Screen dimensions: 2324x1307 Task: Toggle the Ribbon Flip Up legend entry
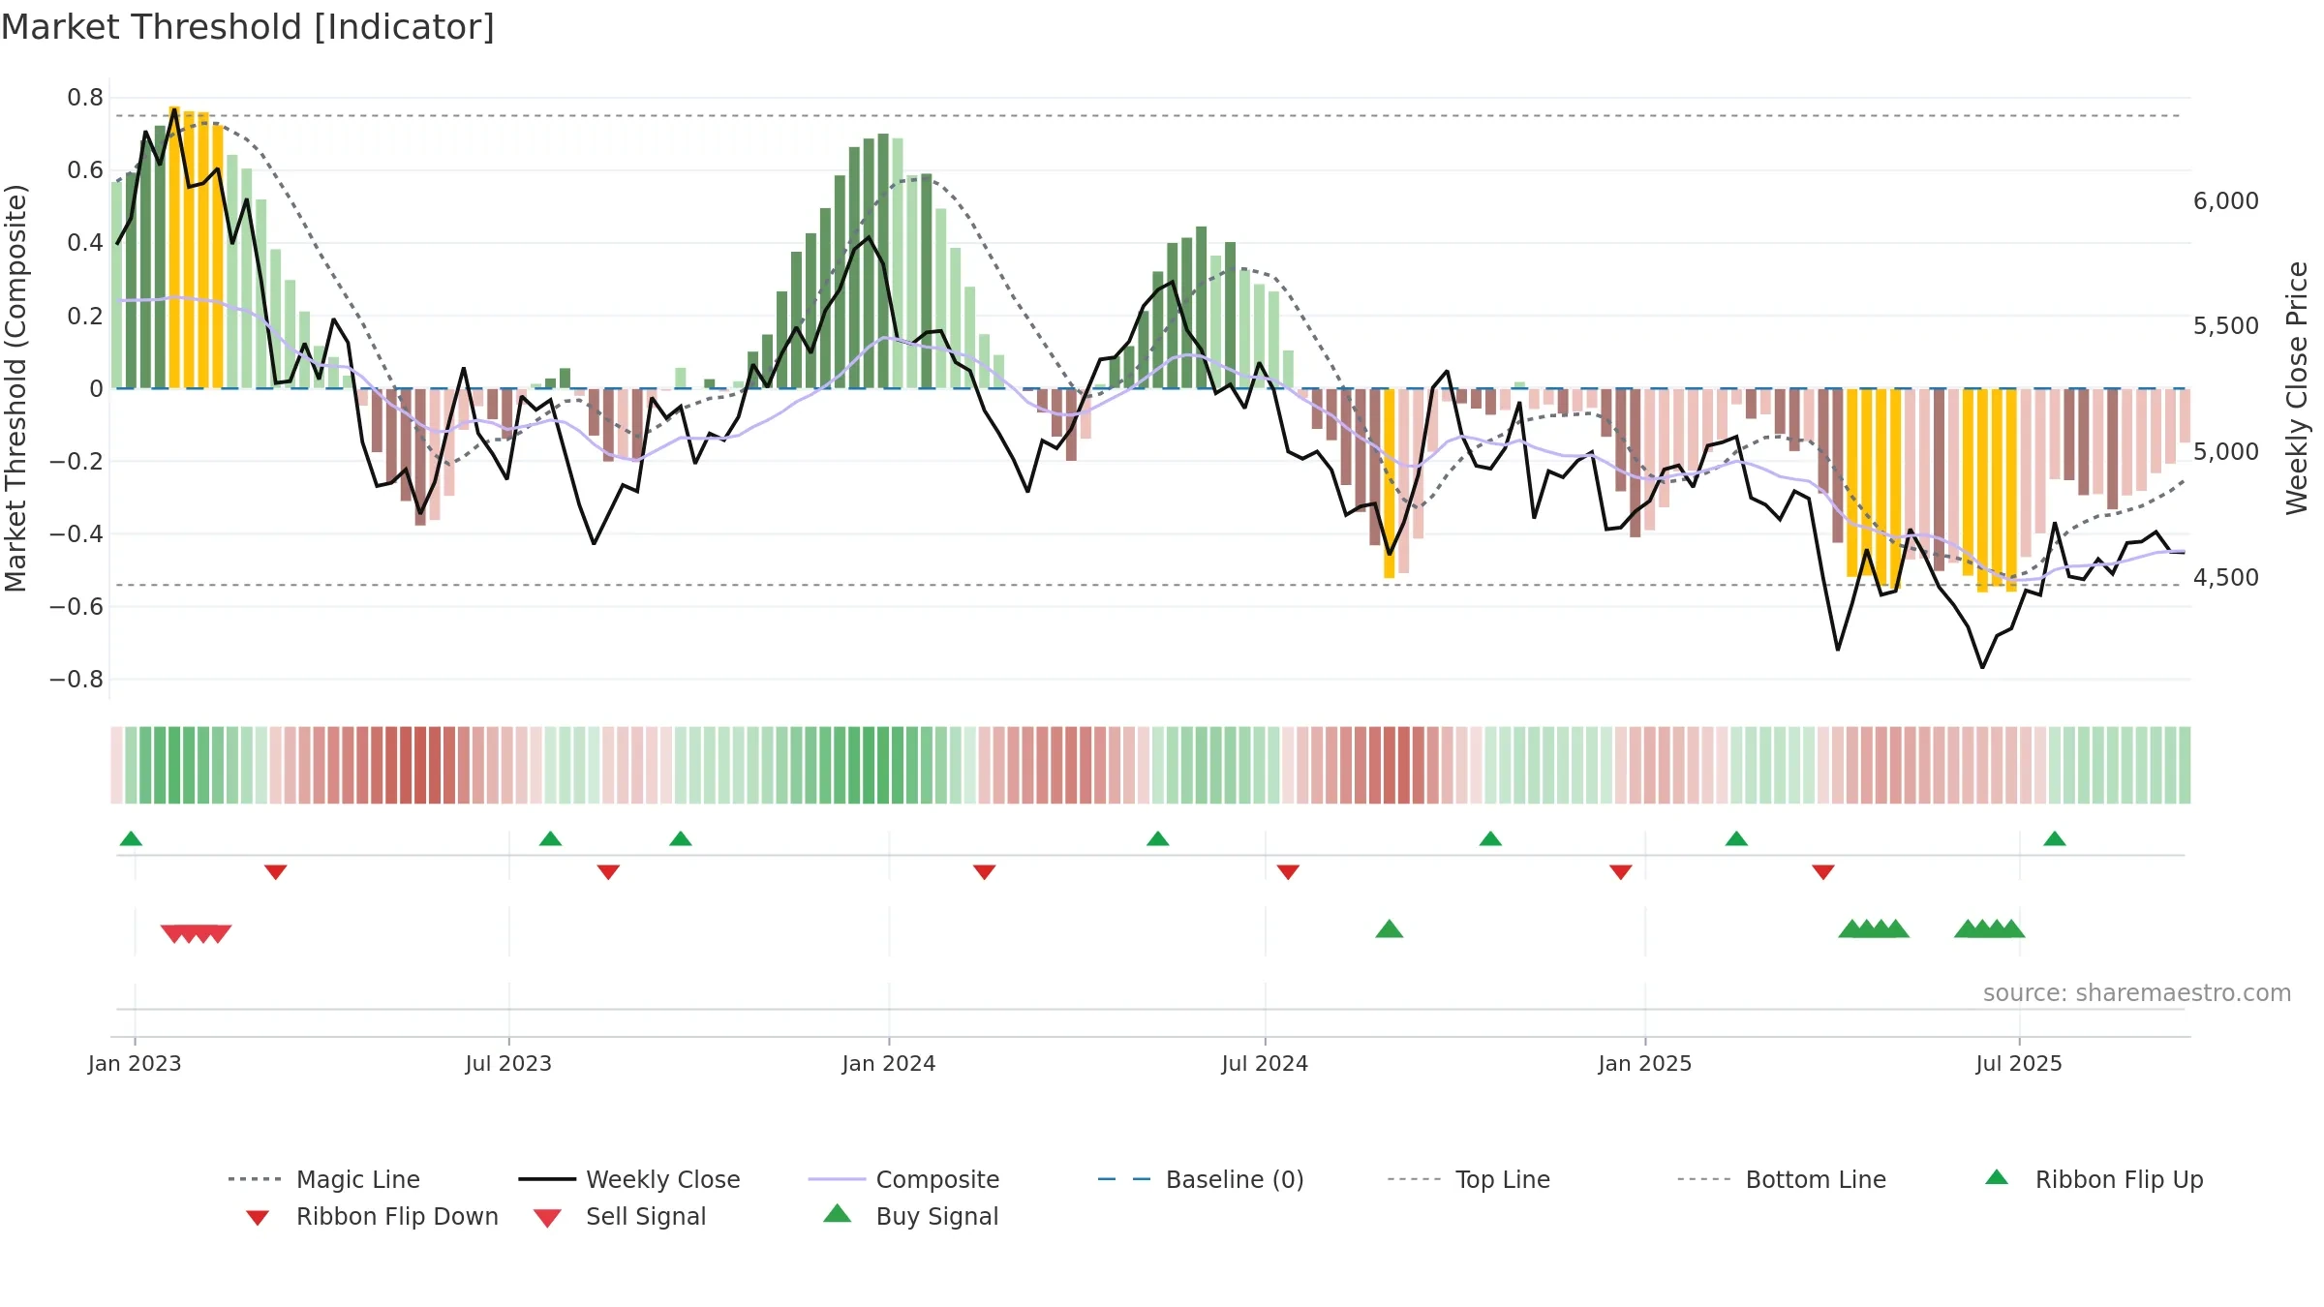point(2094,1179)
